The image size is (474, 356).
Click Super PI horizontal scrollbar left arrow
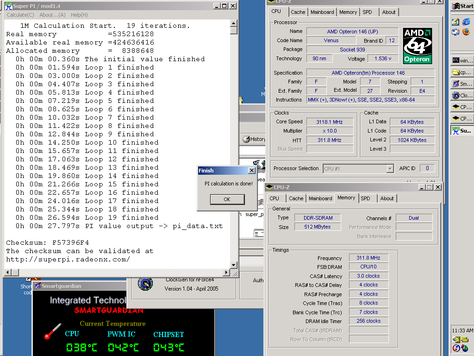pos(8,273)
